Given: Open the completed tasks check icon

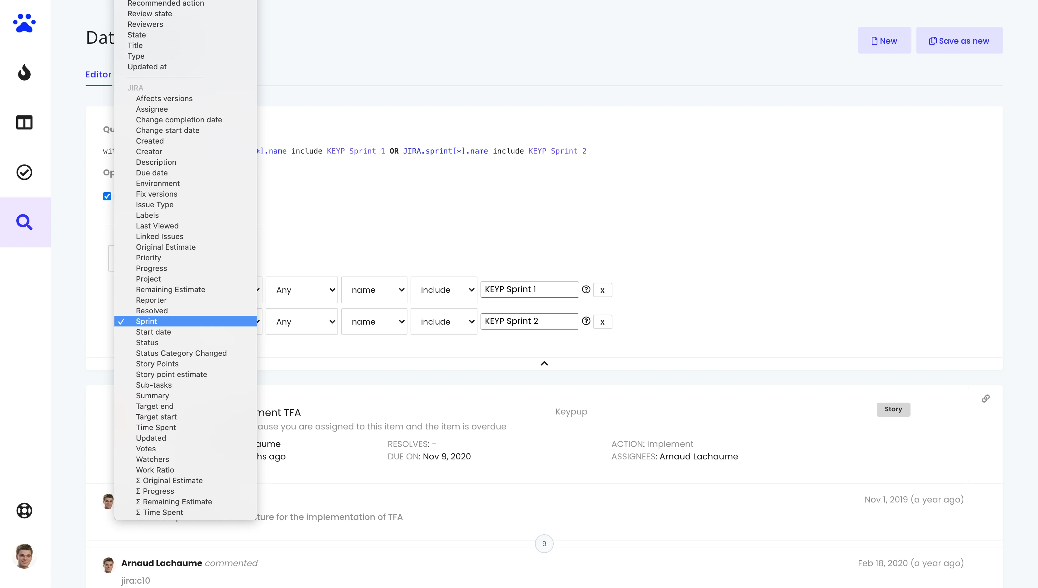Looking at the screenshot, I should click(x=24, y=172).
